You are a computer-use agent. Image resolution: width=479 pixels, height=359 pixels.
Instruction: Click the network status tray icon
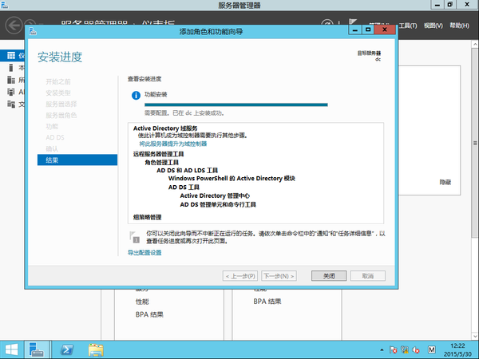pos(405,350)
